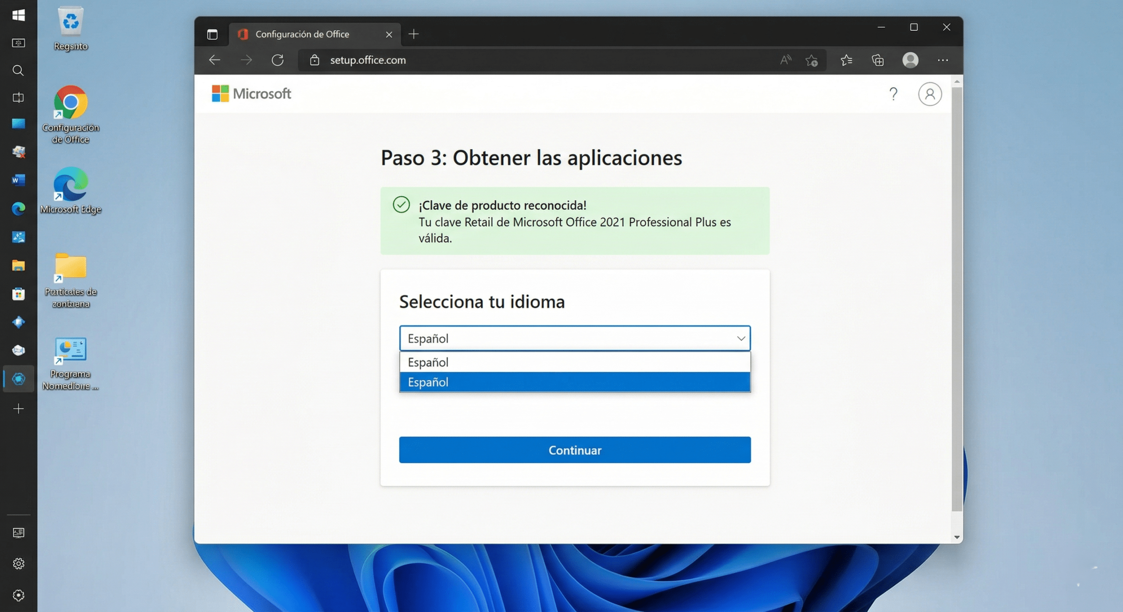Open the browser profile avatar
Viewport: 1123px width, 612px height.
(x=911, y=60)
